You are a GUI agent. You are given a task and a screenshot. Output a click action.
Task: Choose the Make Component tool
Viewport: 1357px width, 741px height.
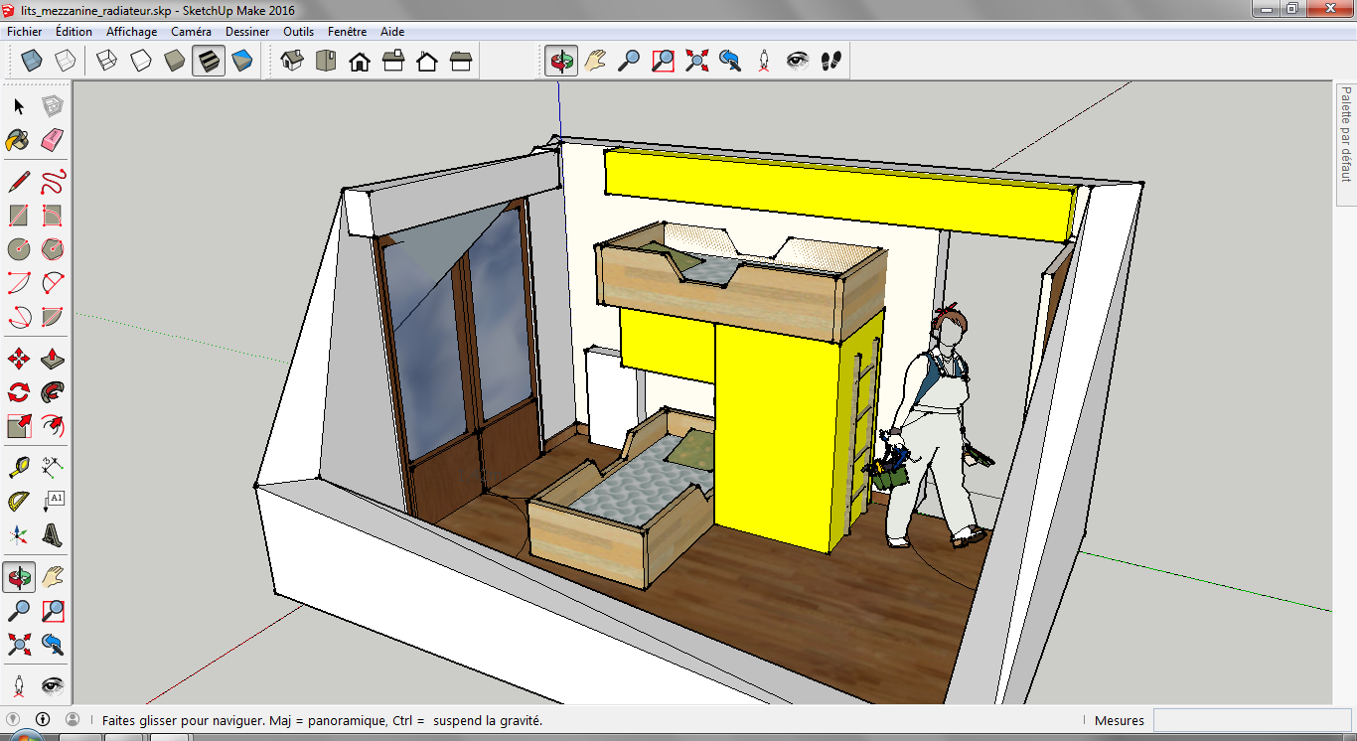coord(53,106)
